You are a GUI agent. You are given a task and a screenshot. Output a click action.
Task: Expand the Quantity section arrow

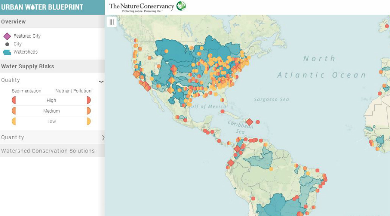point(103,137)
